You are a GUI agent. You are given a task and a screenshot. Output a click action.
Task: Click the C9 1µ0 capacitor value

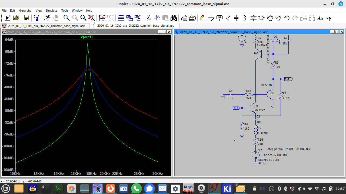(231, 98)
